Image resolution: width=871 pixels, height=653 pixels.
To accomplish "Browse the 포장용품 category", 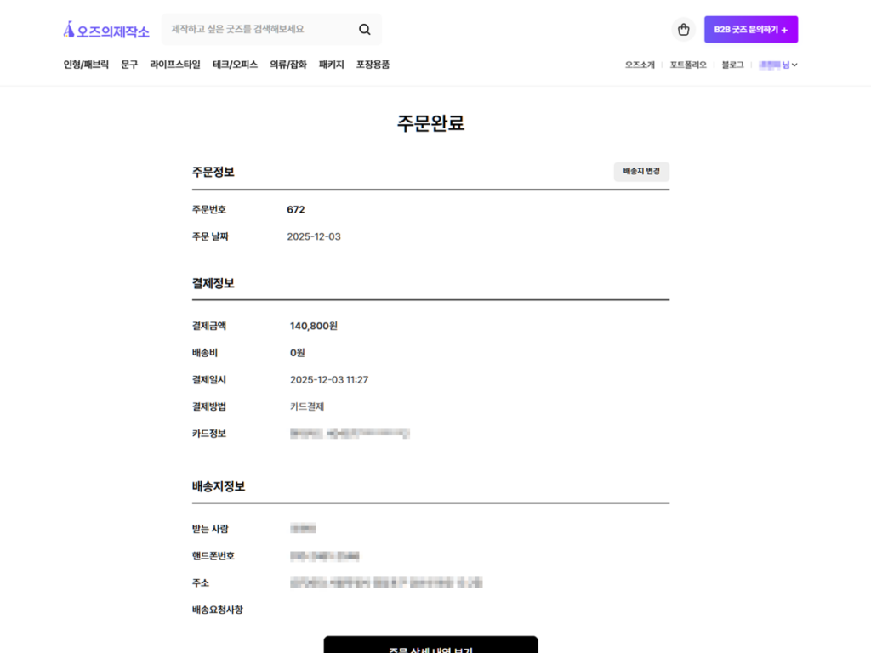I will (373, 64).
